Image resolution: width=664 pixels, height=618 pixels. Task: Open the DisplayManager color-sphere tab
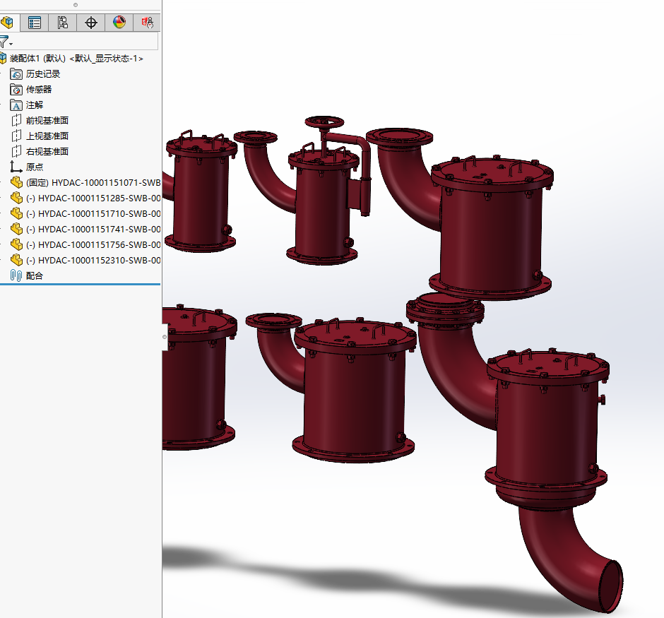point(119,23)
